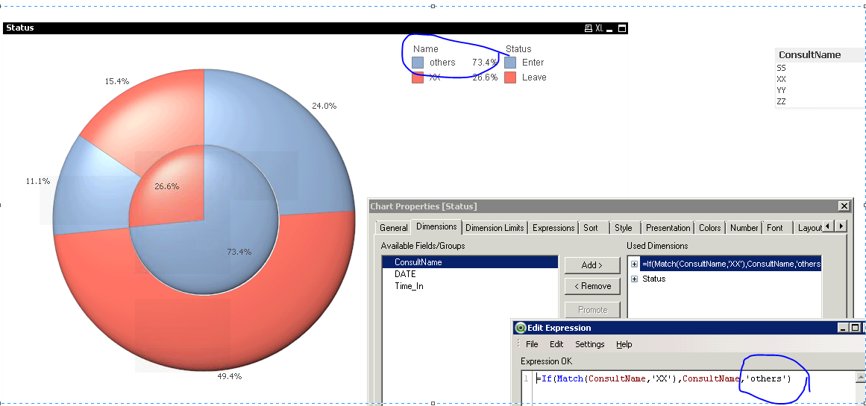Click the Promote button

(592, 310)
